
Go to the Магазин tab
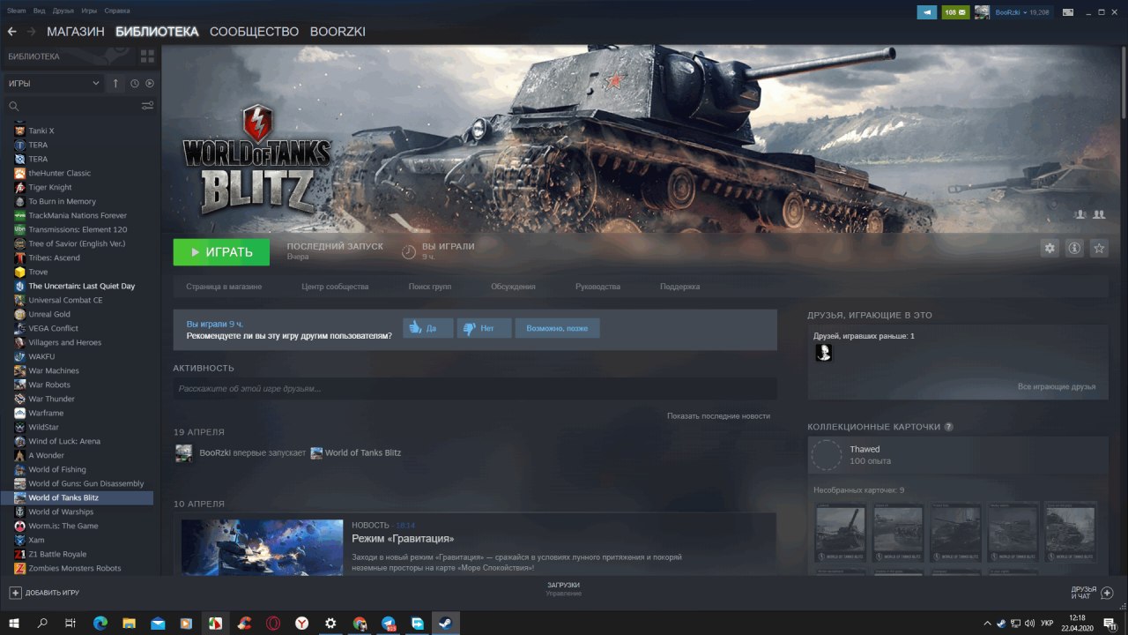click(x=76, y=32)
